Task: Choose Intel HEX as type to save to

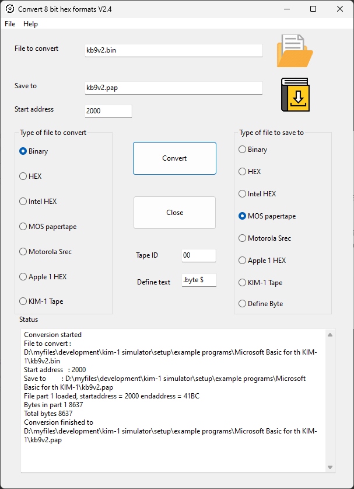Action: (x=257, y=193)
